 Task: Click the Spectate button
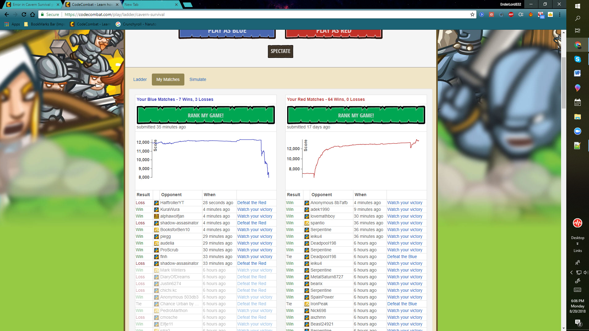pos(280,51)
